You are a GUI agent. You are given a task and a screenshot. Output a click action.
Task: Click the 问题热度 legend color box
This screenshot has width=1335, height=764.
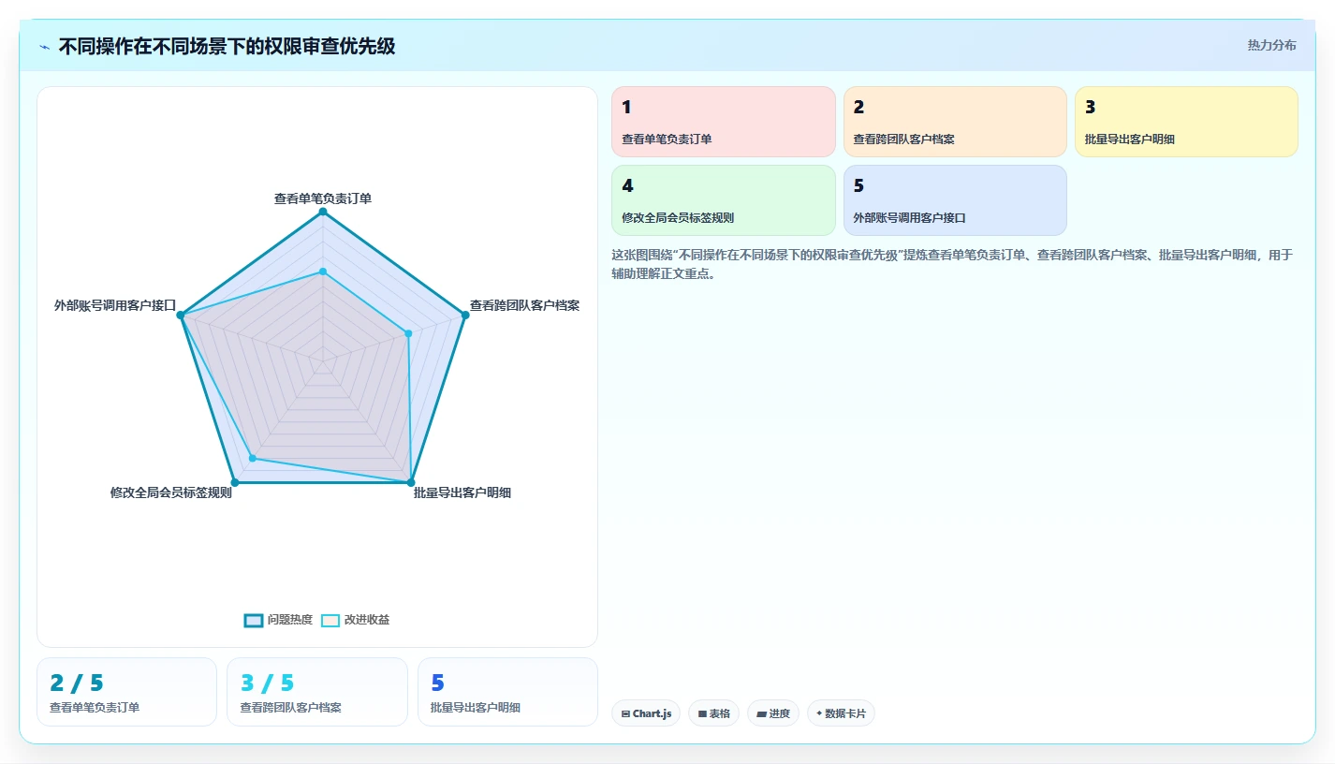(253, 620)
